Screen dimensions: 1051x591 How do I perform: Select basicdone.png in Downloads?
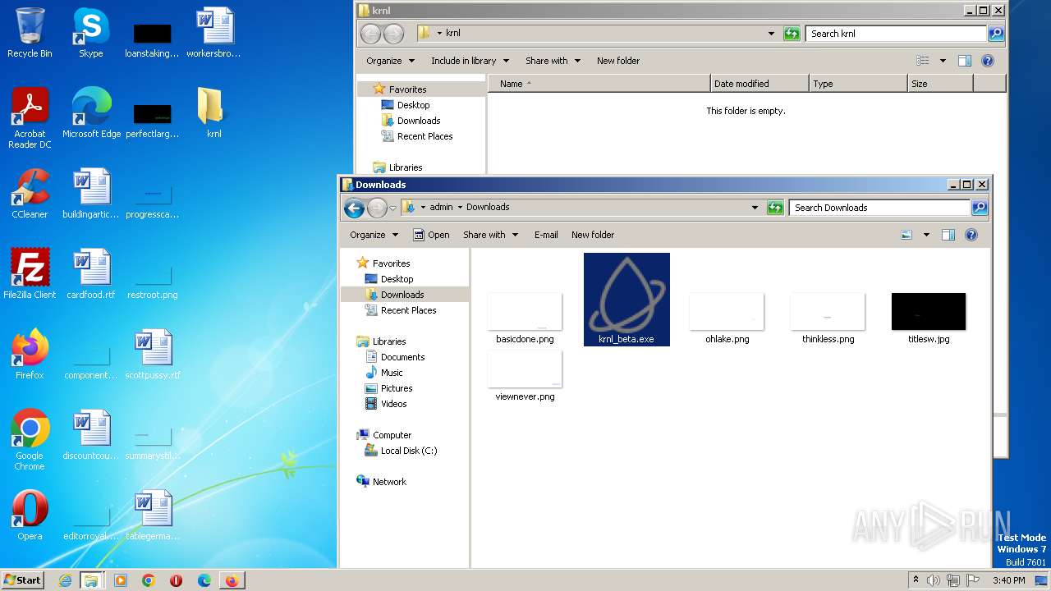point(525,318)
